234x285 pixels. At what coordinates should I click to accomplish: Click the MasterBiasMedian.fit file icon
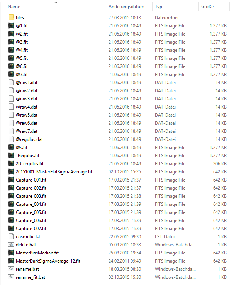coord(11,253)
